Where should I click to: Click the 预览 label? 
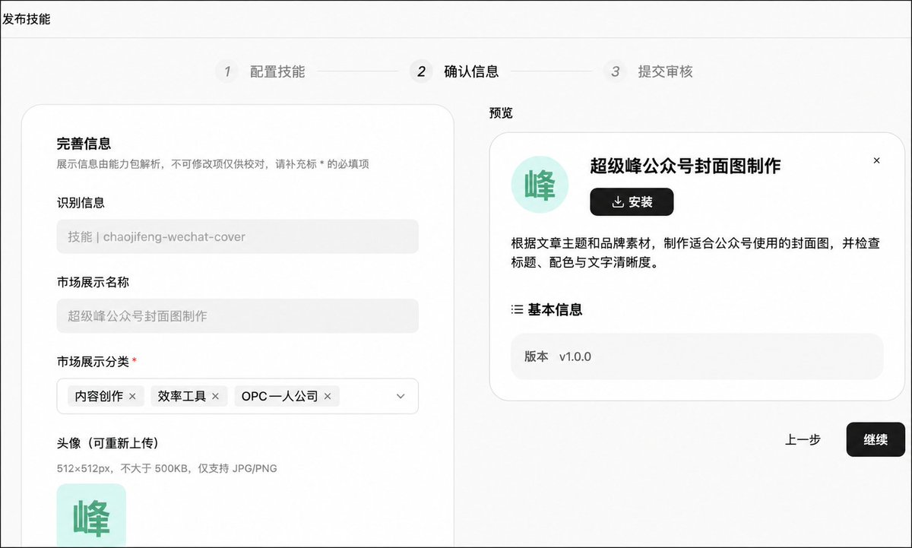[501, 113]
